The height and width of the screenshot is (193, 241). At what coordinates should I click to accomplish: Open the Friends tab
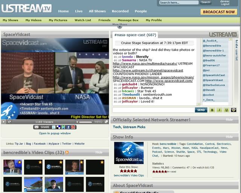(105, 20)
